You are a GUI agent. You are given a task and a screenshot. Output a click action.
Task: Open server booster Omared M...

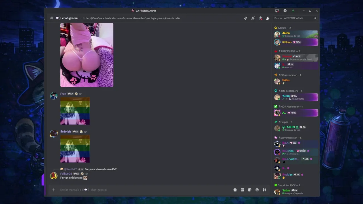pyautogui.click(x=296, y=160)
